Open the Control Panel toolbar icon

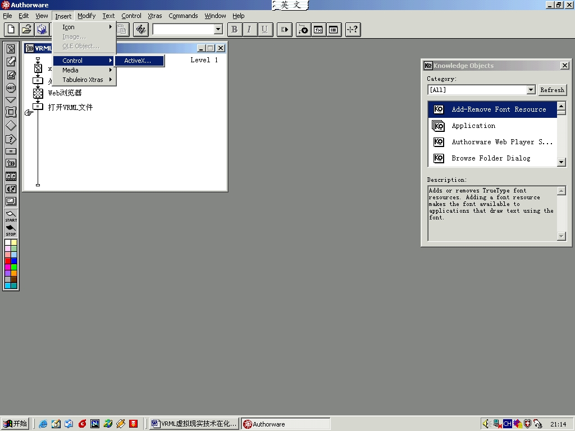(x=304, y=30)
